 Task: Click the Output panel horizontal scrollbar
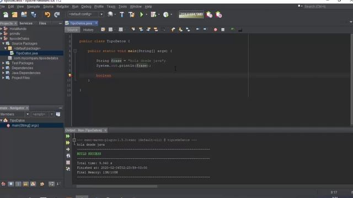(116, 186)
